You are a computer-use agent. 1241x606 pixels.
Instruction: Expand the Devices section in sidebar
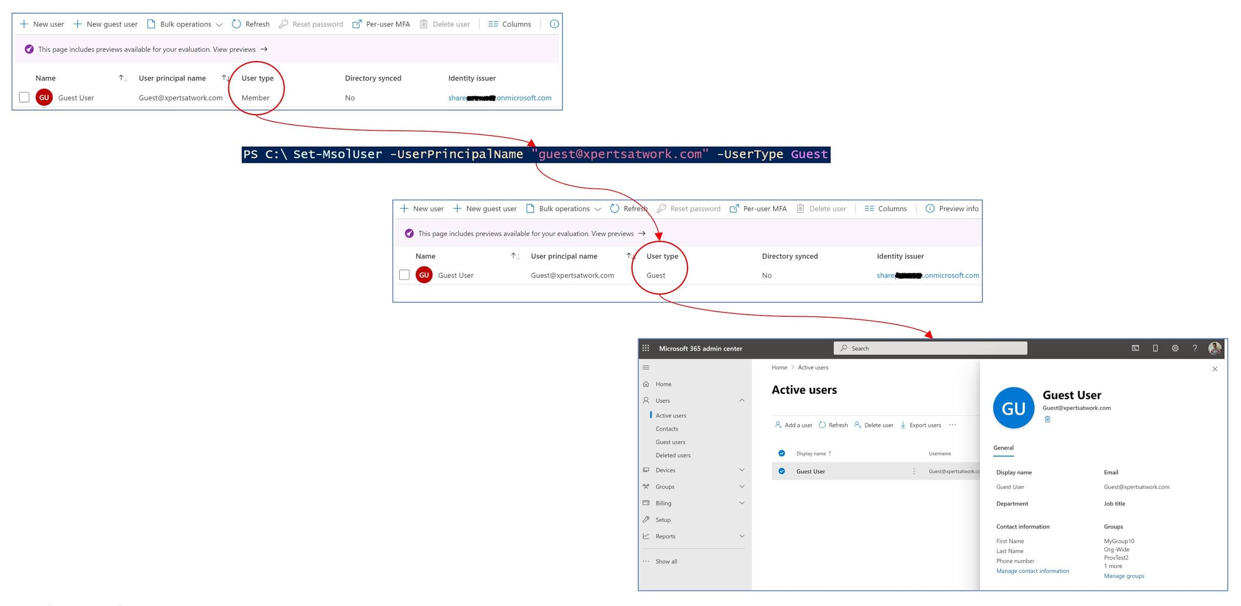(x=742, y=470)
